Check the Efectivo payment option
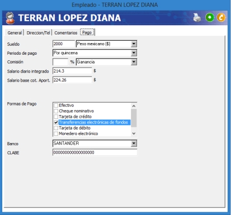Viewport: 231px width, 215px height. click(56, 106)
